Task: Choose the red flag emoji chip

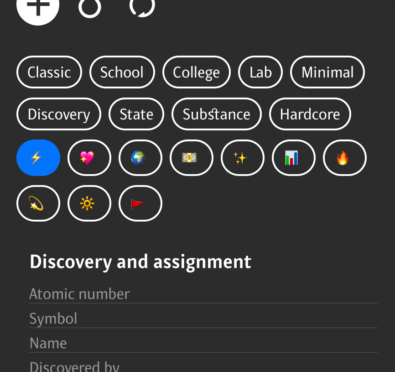Action: point(140,203)
